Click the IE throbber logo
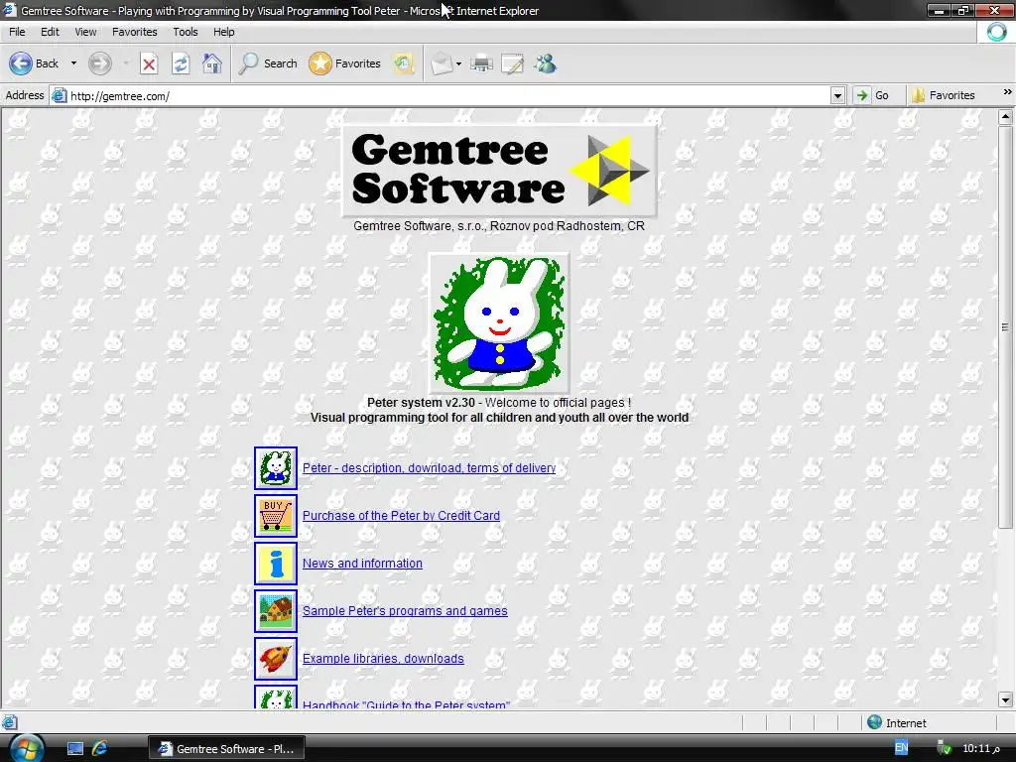1016x762 pixels. click(x=996, y=32)
